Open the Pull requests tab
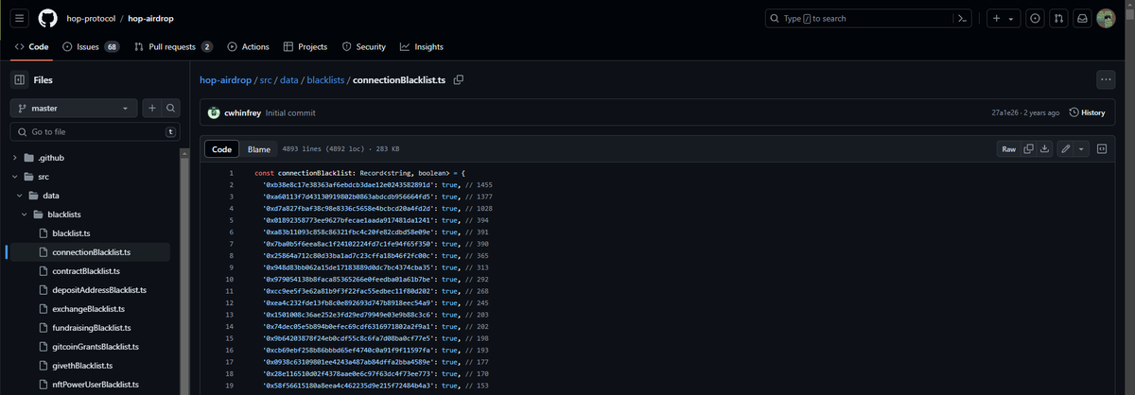The width and height of the screenshot is (1135, 395). 173,46
